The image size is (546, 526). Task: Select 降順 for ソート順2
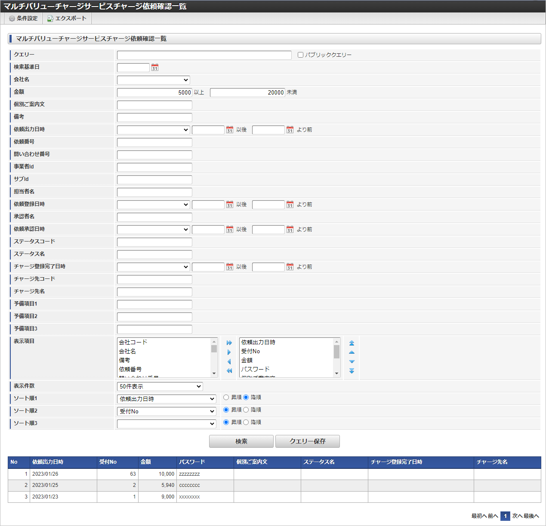246,410
